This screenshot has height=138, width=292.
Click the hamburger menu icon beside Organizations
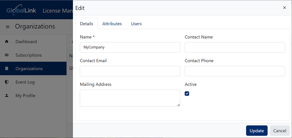(8, 27)
